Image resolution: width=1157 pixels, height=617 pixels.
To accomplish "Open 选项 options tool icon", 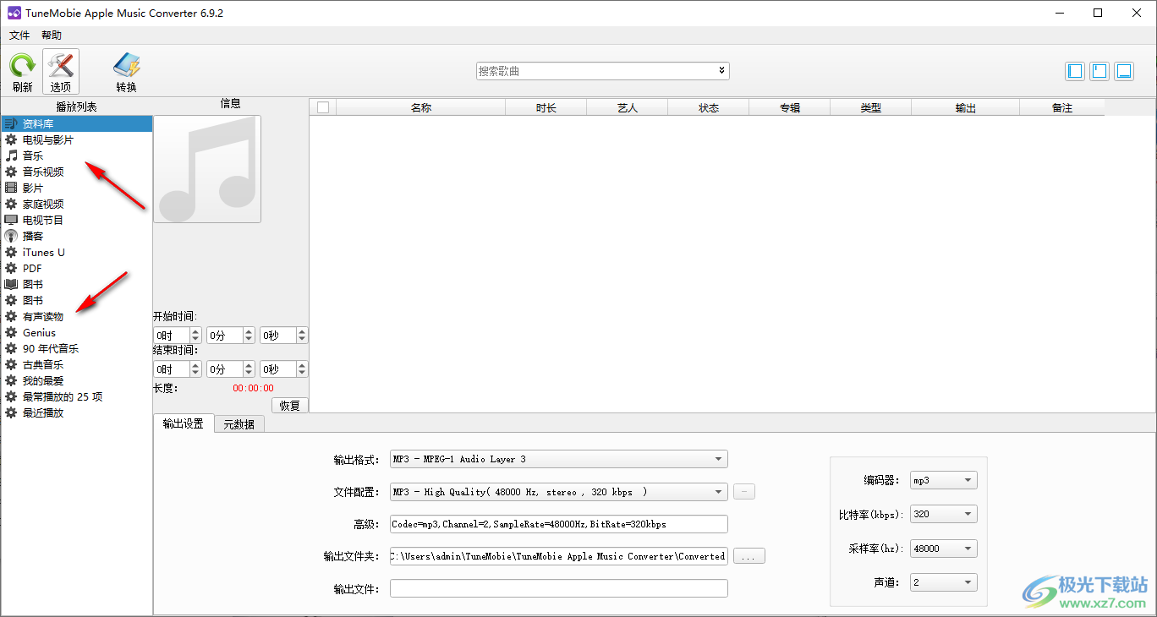I will click(61, 72).
